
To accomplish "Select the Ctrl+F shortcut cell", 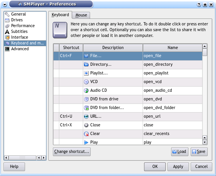I will pos(71,56).
